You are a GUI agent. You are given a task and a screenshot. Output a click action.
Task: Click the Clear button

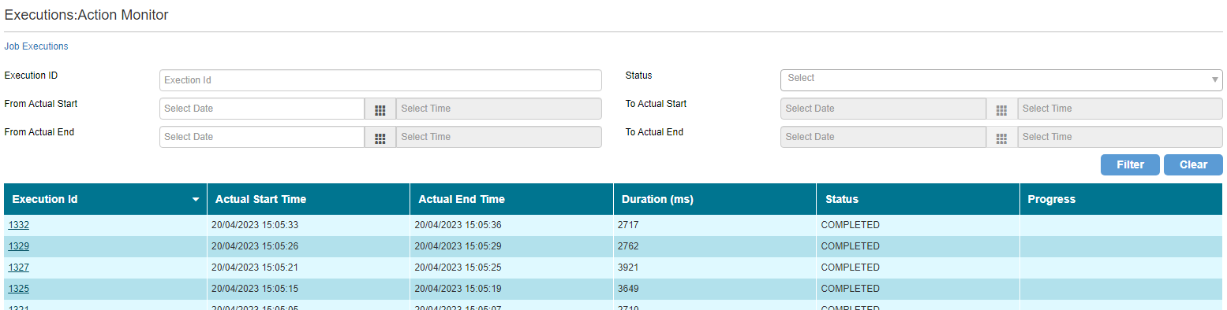coord(1193,164)
